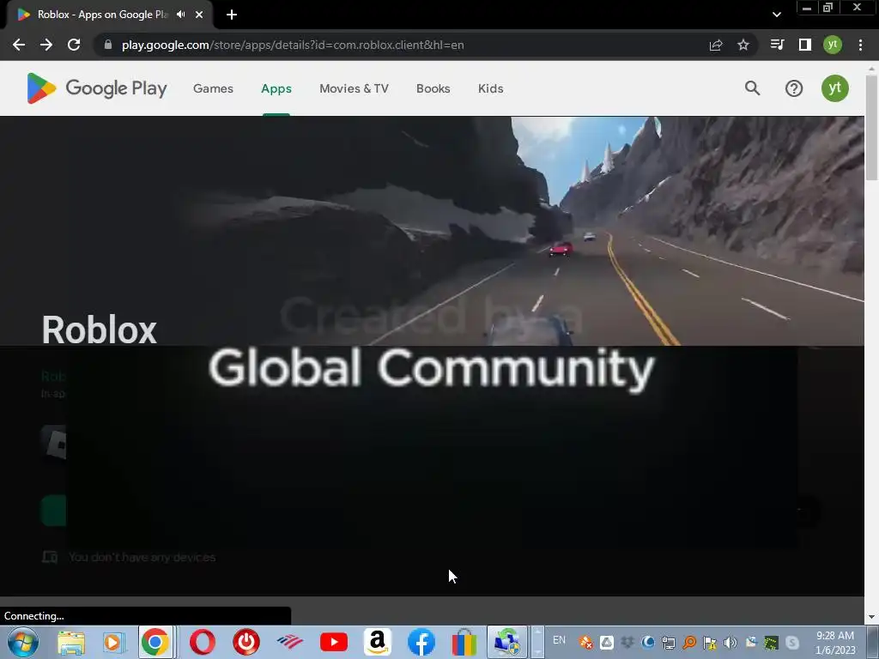
Task: Click the page vertical scrollbar thumb
Action: pos(872,128)
